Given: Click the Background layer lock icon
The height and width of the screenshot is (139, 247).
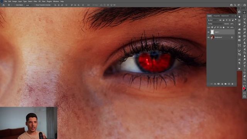Looking at the screenshot, I should click(x=232, y=37).
